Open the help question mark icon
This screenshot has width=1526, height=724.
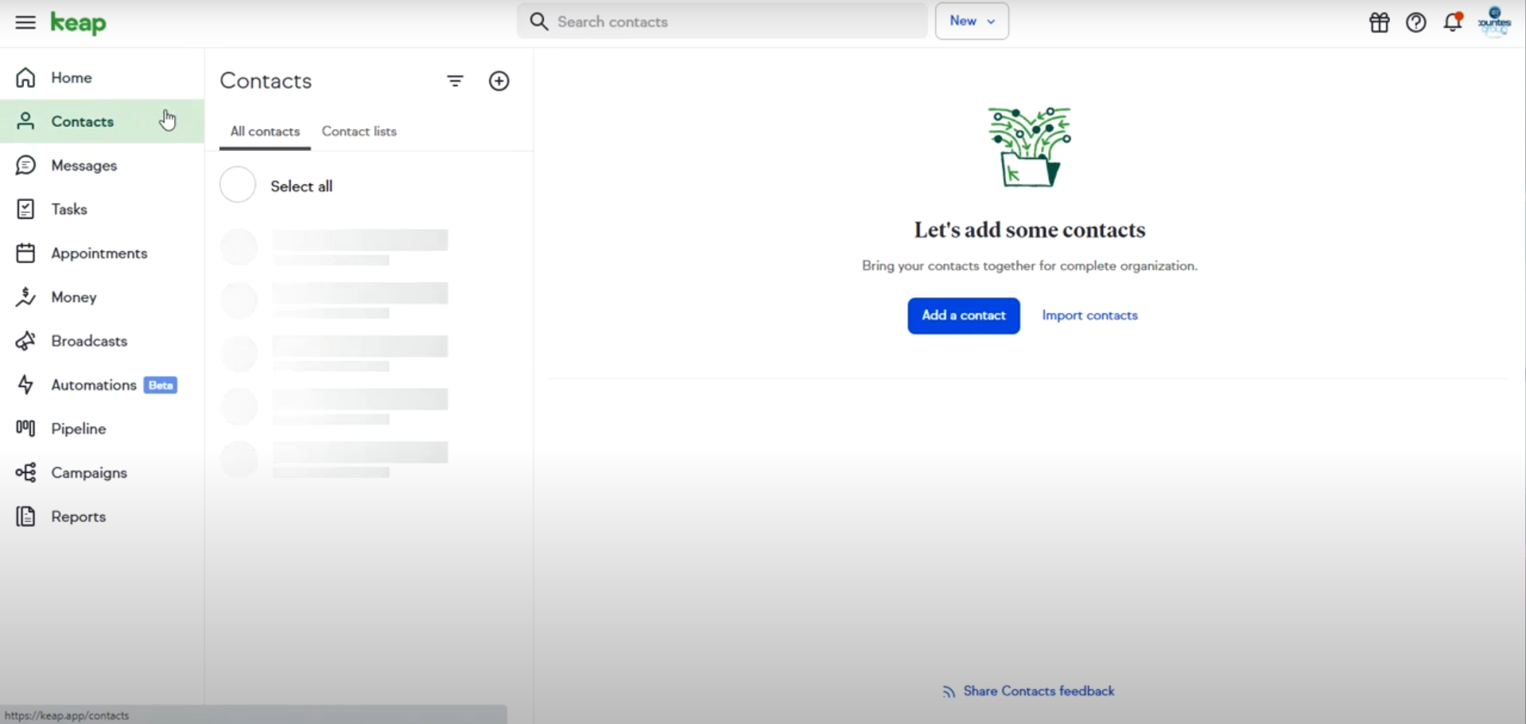pyautogui.click(x=1415, y=22)
